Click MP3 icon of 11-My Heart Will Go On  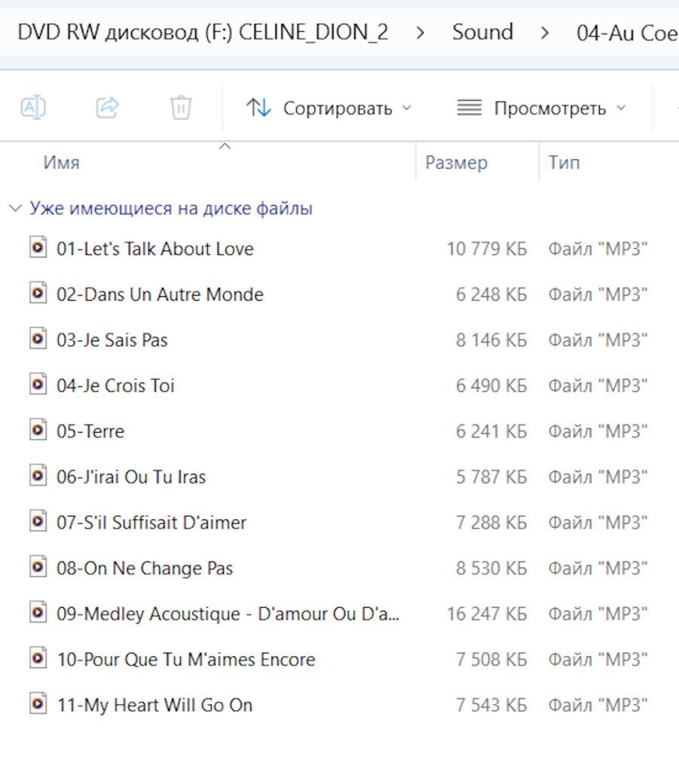click(38, 704)
